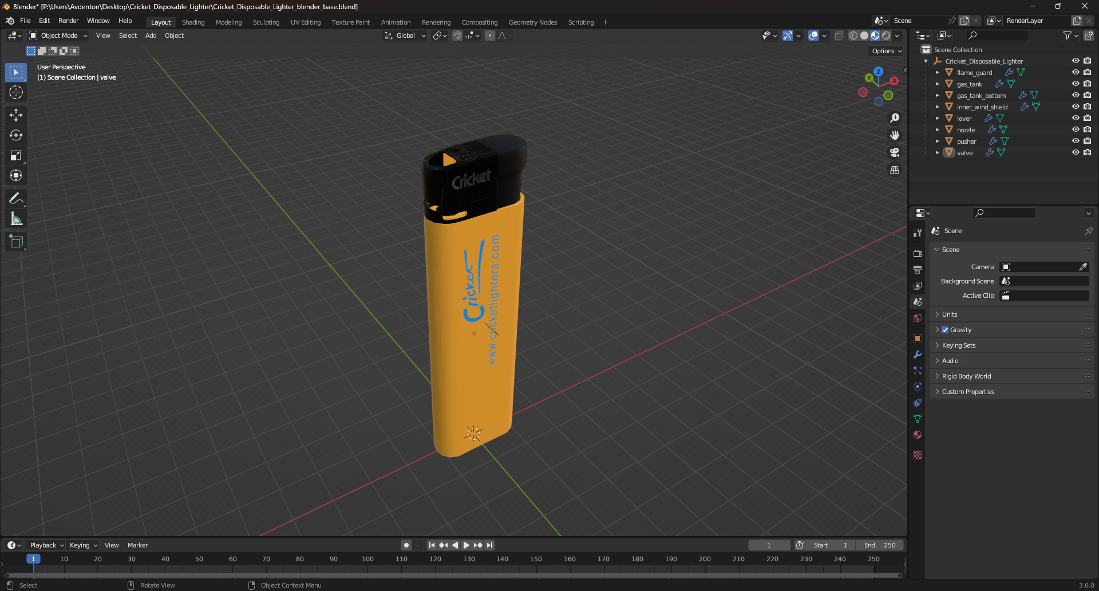Switch perspective/orthographic grid icon
The height and width of the screenshot is (591, 1099).
895,170
